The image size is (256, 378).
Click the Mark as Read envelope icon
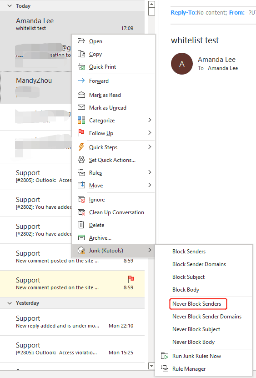click(x=81, y=95)
